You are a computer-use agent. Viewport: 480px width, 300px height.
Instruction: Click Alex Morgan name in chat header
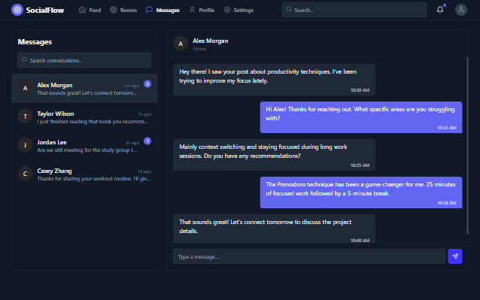[x=211, y=41]
